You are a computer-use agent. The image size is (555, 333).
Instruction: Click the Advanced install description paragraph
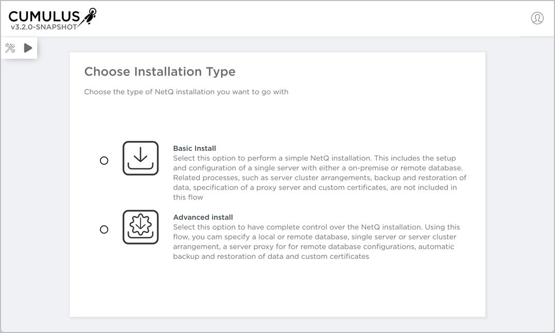click(x=314, y=242)
